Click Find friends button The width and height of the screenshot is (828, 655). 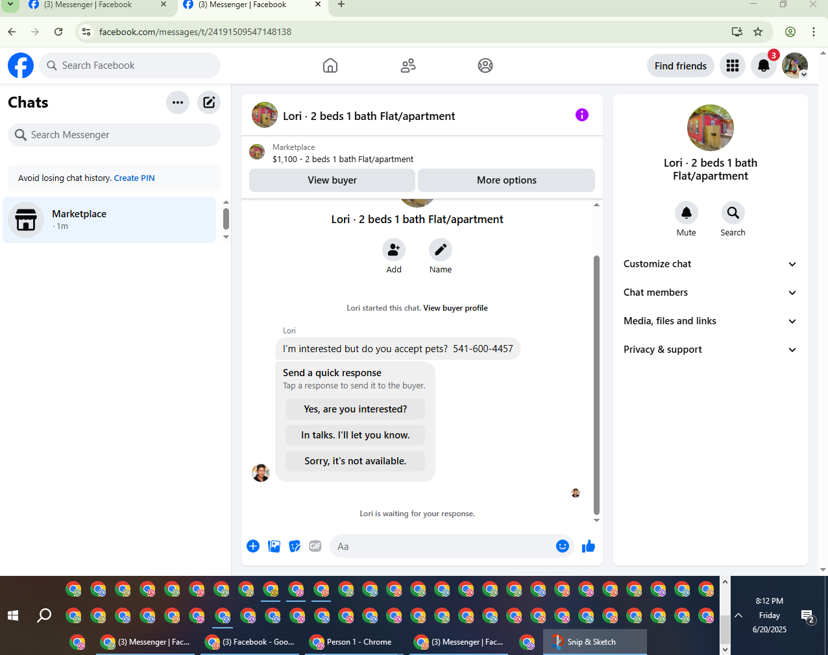coord(681,65)
